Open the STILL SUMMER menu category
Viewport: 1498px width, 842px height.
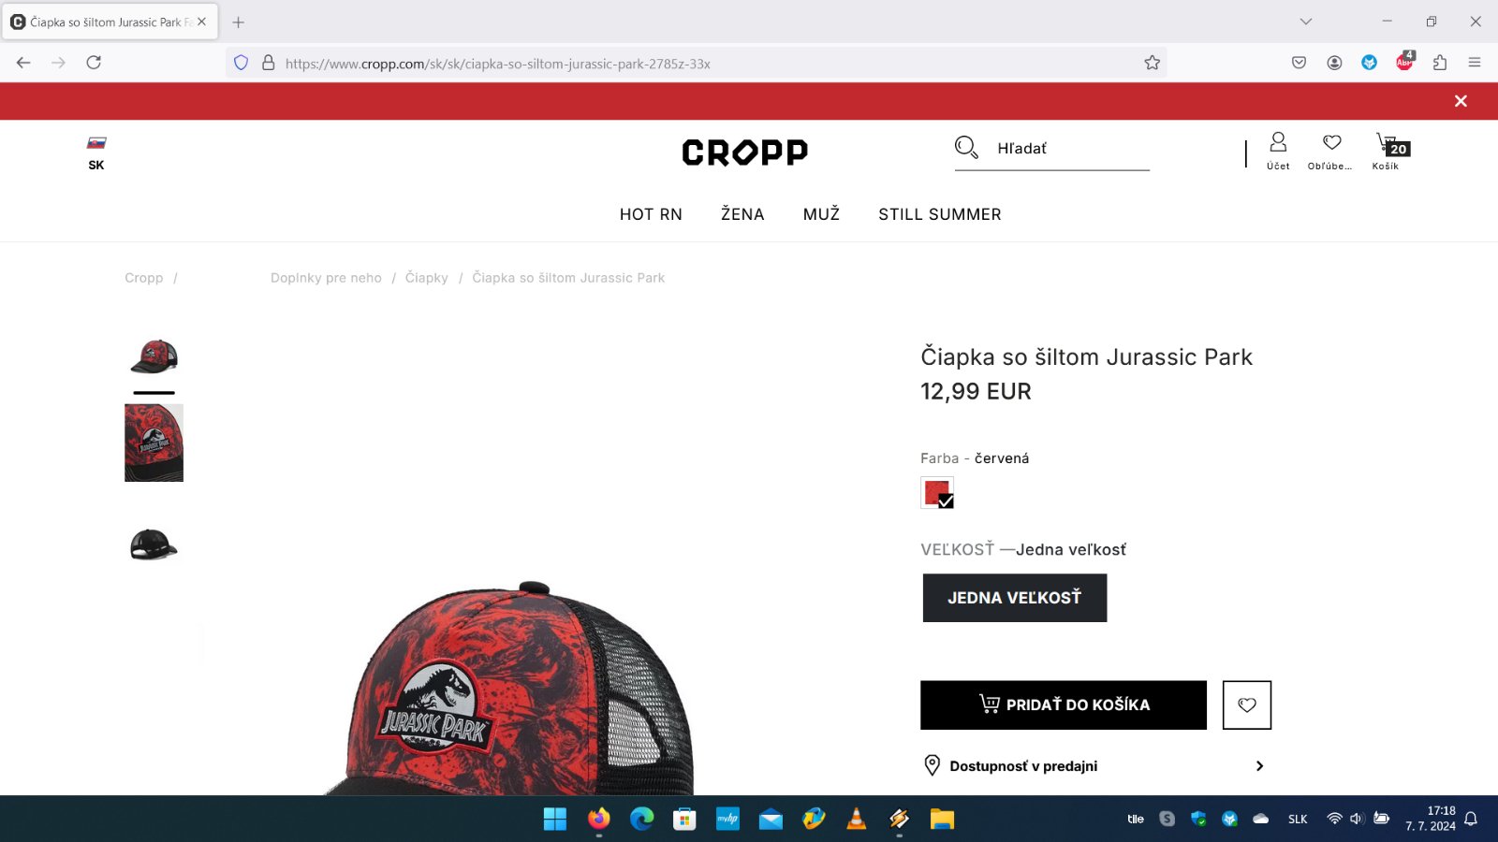click(940, 214)
